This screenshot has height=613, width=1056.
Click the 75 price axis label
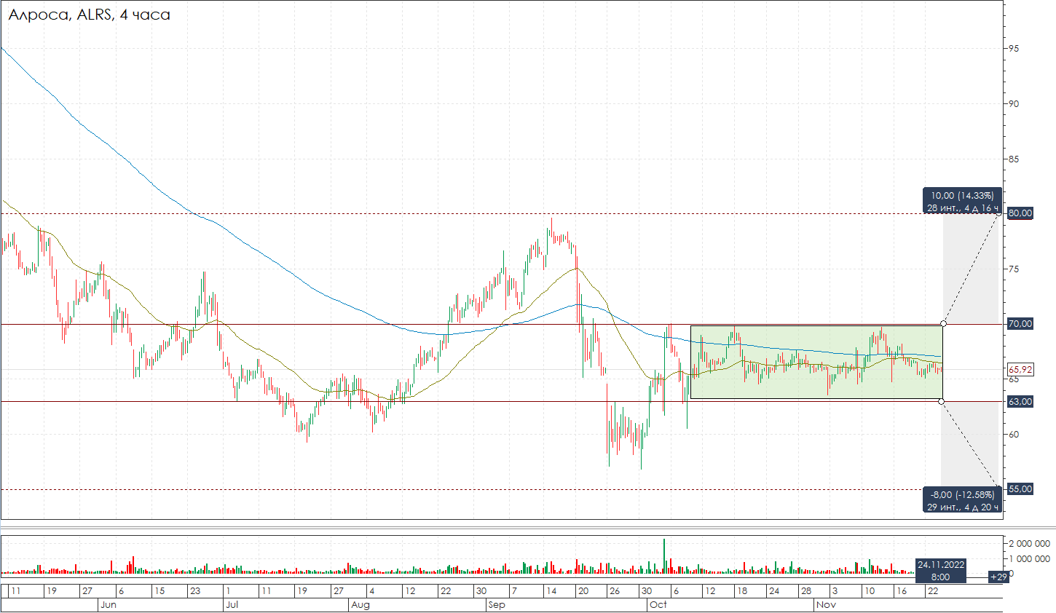1014,269
